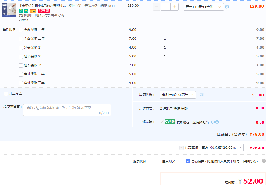
Task: Open the 官方立减抵扣¥26.00元 dropdown
Action: click(x=221, y=148)
